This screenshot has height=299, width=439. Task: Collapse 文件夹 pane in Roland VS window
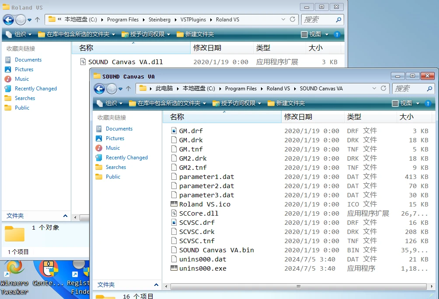(65, 216)
